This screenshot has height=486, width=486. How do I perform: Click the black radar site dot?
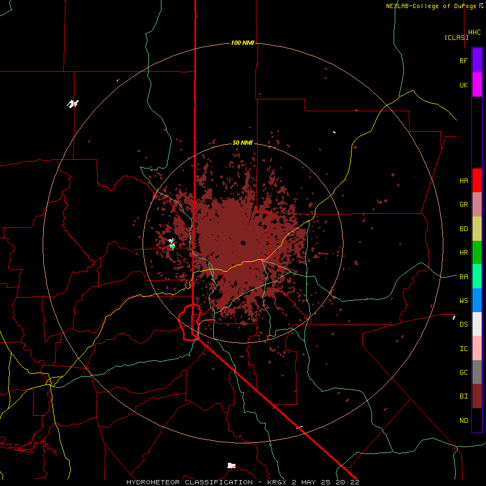tap(243, 242)
